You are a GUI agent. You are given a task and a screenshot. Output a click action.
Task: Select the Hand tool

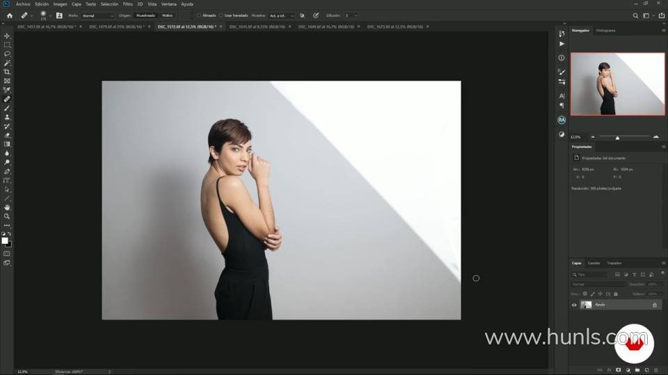(x=7, y=208)
